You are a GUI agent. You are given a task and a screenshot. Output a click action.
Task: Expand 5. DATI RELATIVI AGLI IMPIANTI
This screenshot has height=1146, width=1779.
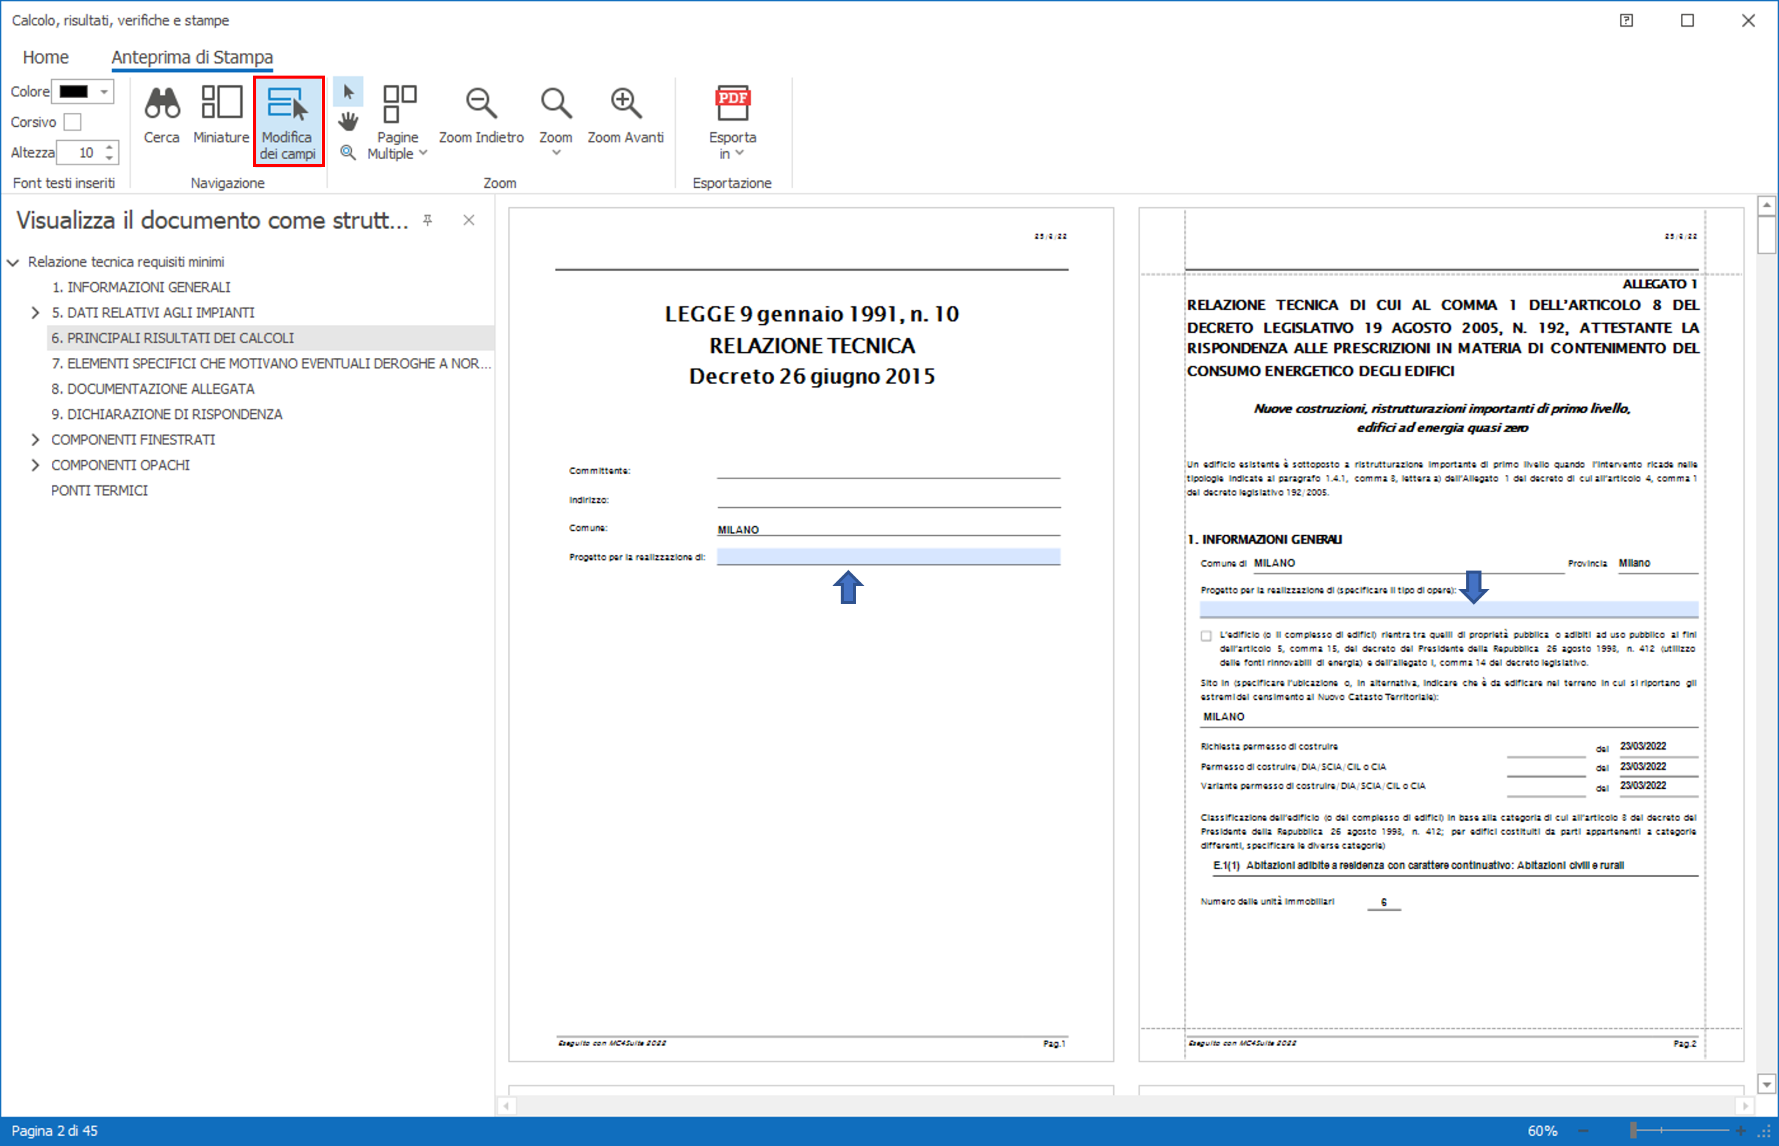coord(35,313)
